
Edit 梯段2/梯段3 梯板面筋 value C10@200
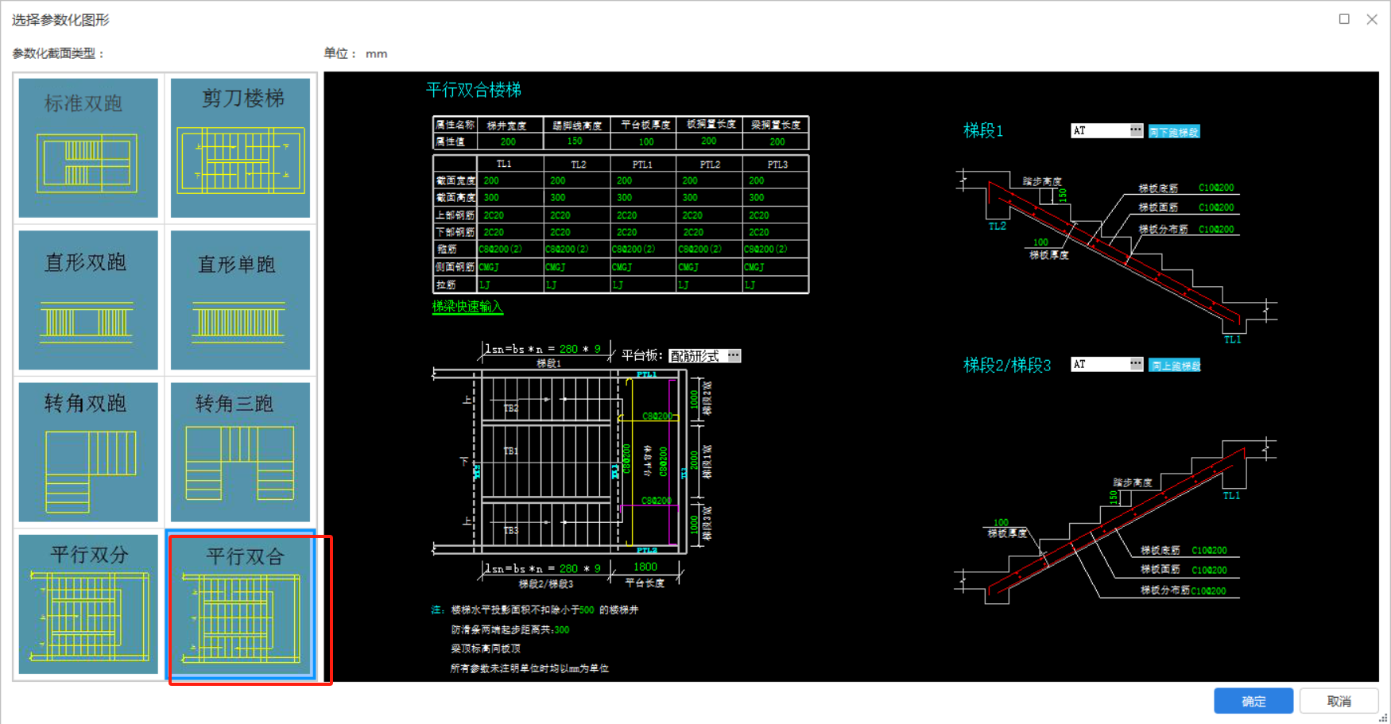pyautogui.click(x=1209, y=570)
